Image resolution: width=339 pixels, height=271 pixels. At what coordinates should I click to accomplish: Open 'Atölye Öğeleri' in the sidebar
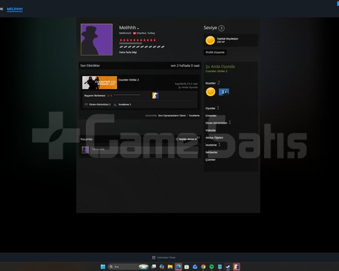click(x=214, y=137)
